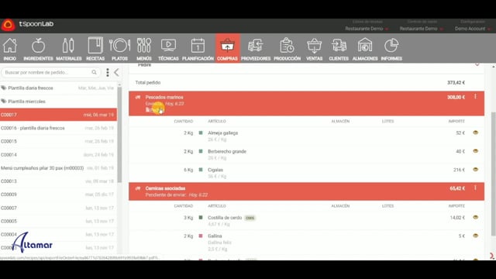Viewport: 496px width, 279px height.
Task: Click the green status square for Cigalas
Action: [201, 170]
